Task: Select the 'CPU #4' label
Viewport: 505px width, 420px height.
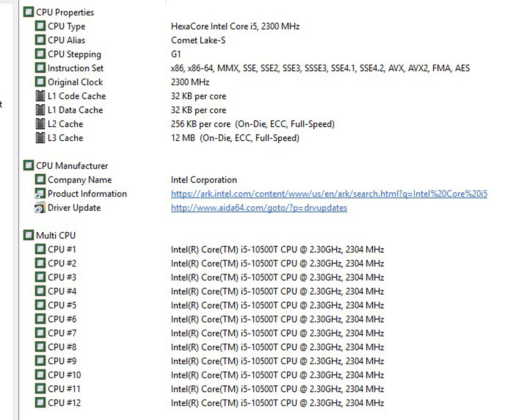Action: click(62, 291)
